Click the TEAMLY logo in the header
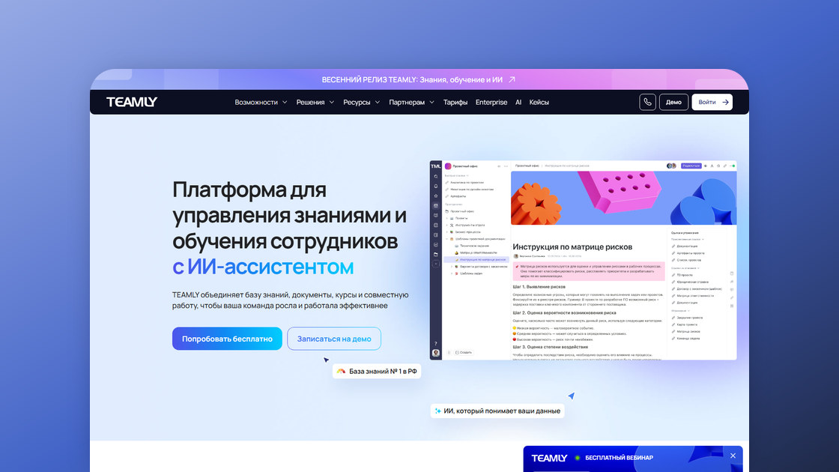 132,102
